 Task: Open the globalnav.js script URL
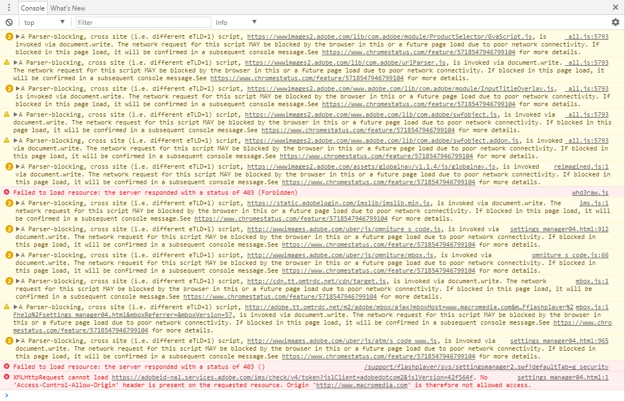click(x=372, y=166)
